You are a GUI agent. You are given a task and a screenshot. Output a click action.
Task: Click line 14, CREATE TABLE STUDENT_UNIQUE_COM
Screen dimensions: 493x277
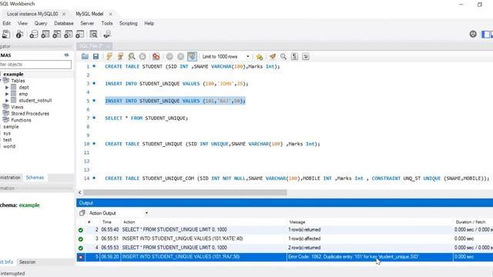[x=297, y=179]
